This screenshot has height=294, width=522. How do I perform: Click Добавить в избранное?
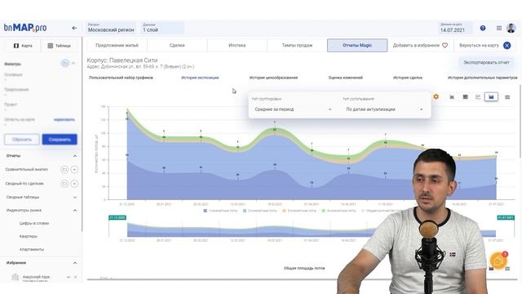click(x=416, y=46)
